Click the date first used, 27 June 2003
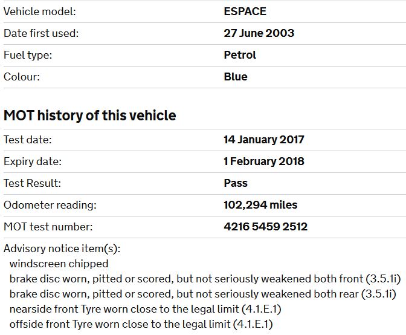The image size is (406, 335). click(x=259, y=33)
